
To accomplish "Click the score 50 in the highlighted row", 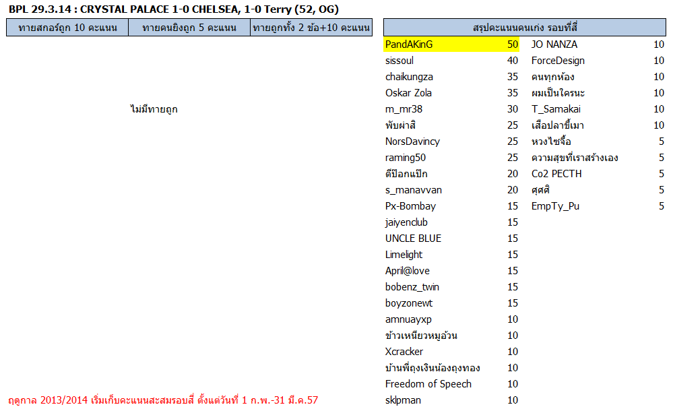I will pos(513,44).
